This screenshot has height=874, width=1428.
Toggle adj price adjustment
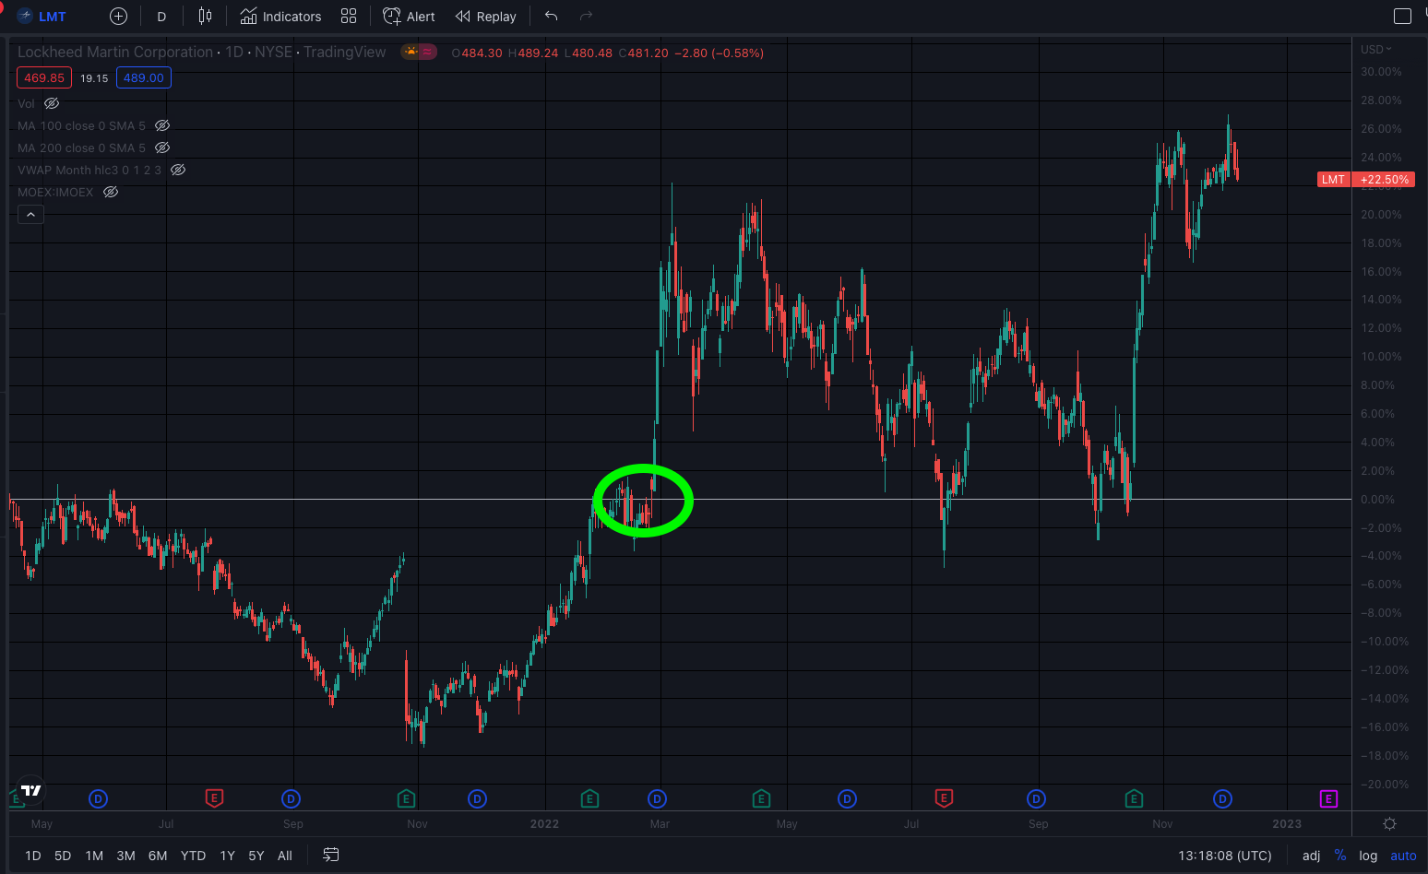tap(1311, 856)
